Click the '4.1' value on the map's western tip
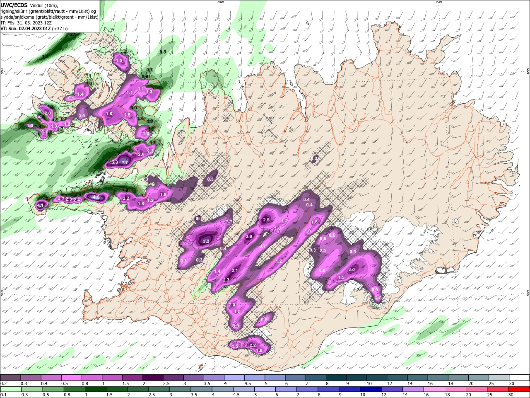Image resolution: width=530 pixels, height=398 pixels. [x=40, y=205]
